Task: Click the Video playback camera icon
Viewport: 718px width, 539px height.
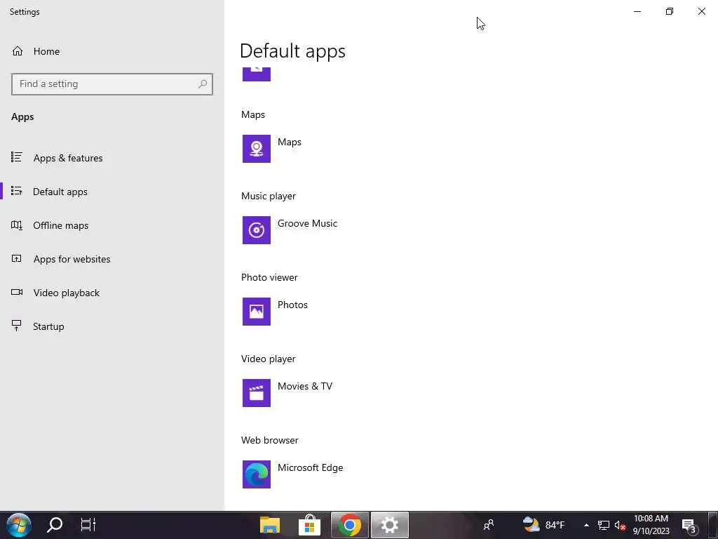Action: [x=17, y=292]
